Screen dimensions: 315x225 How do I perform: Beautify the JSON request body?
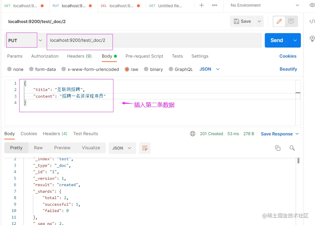point(288,69)
